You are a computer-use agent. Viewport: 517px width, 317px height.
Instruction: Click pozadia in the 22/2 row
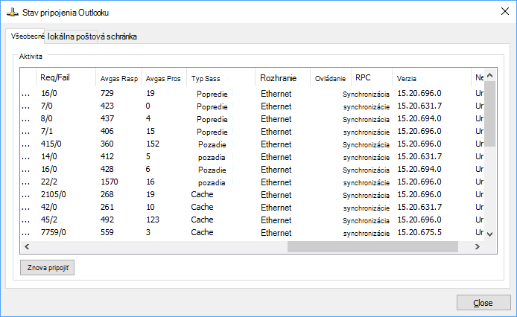coord(212,183)
